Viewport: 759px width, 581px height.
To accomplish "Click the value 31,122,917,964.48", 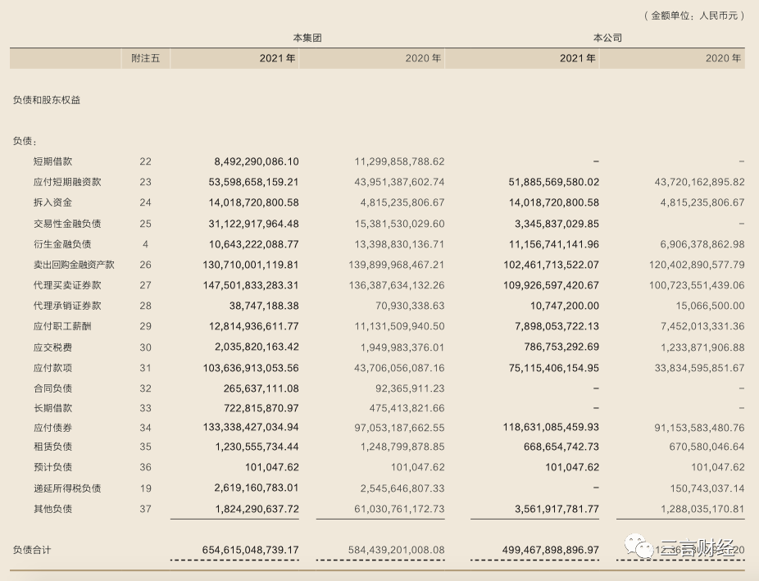I will [253, 224].
